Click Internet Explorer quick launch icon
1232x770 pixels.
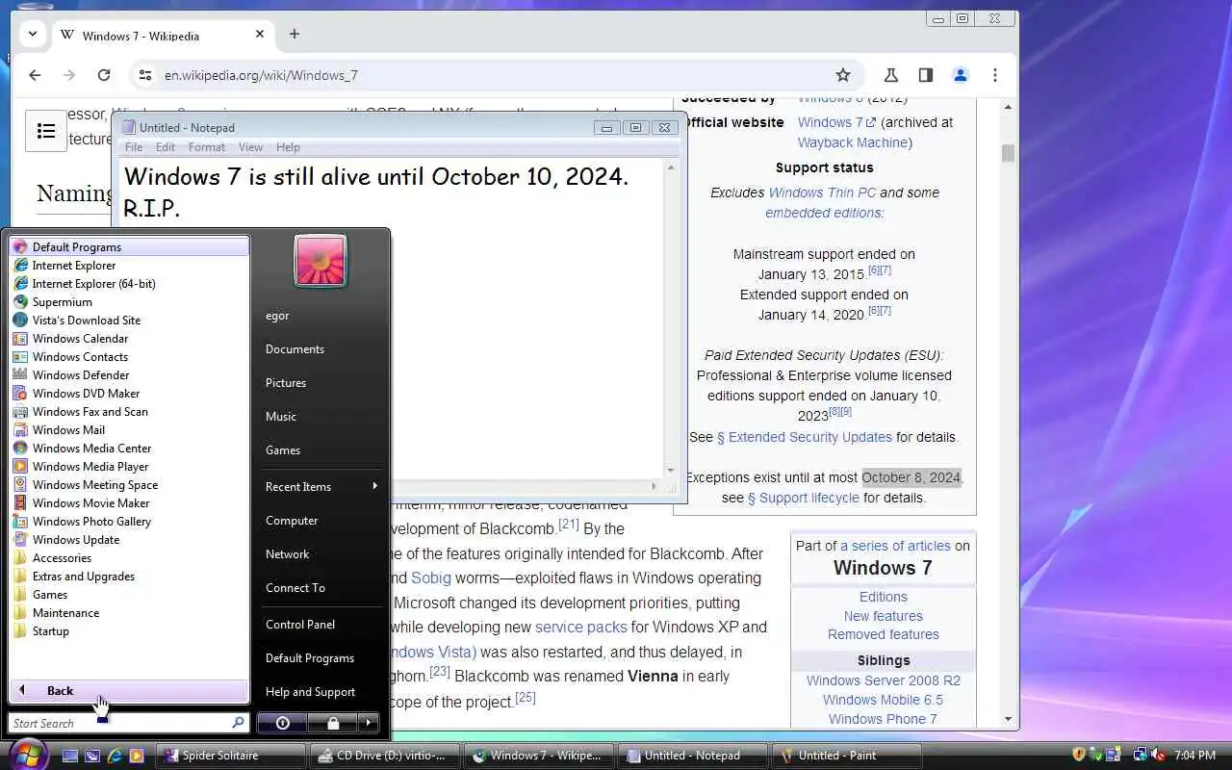pyautogui.click(x=115, y=756)
